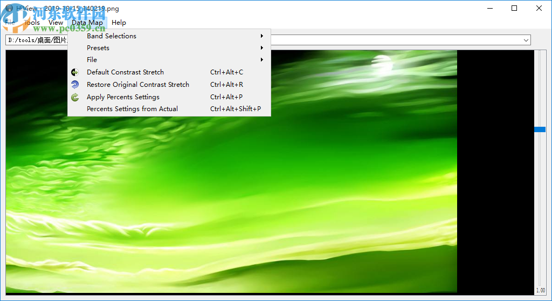Click the Apply Percents Settings icon

coord(74,97)
